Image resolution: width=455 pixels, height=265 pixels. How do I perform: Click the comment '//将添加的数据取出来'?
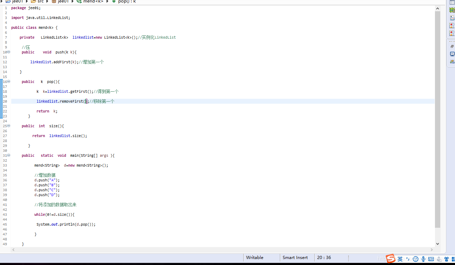tap(56, 205)
